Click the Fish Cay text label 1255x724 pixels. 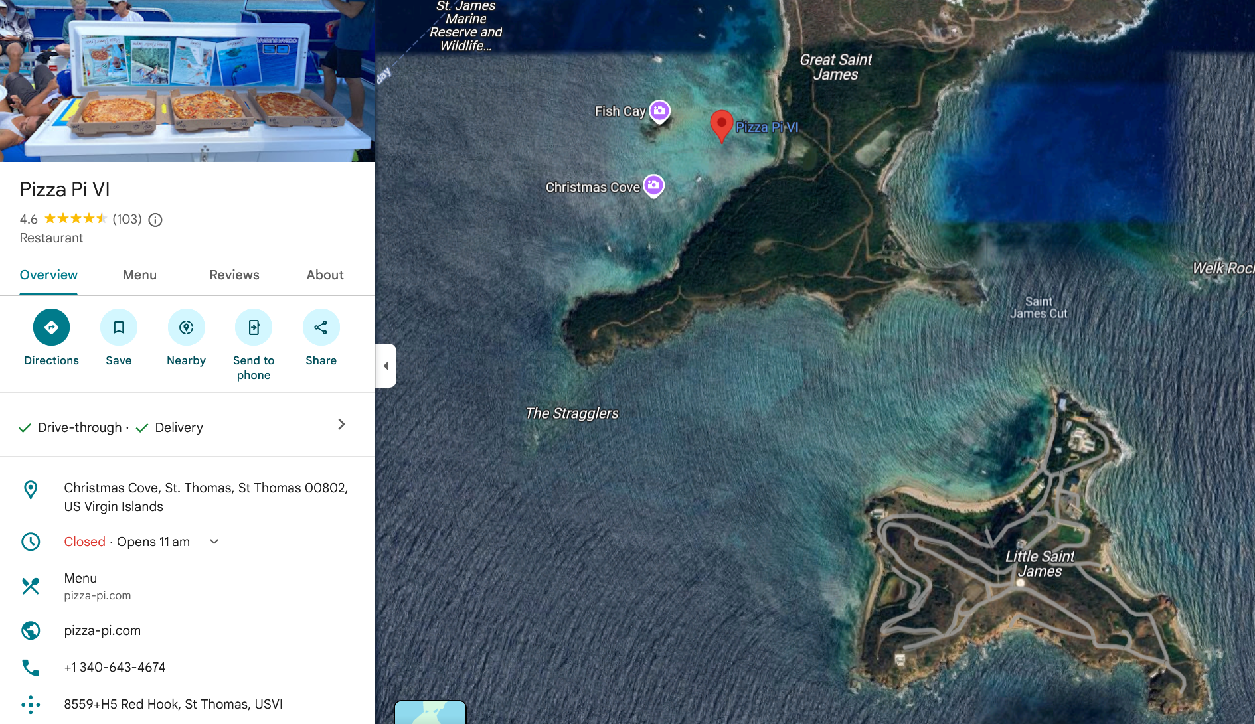620,111
